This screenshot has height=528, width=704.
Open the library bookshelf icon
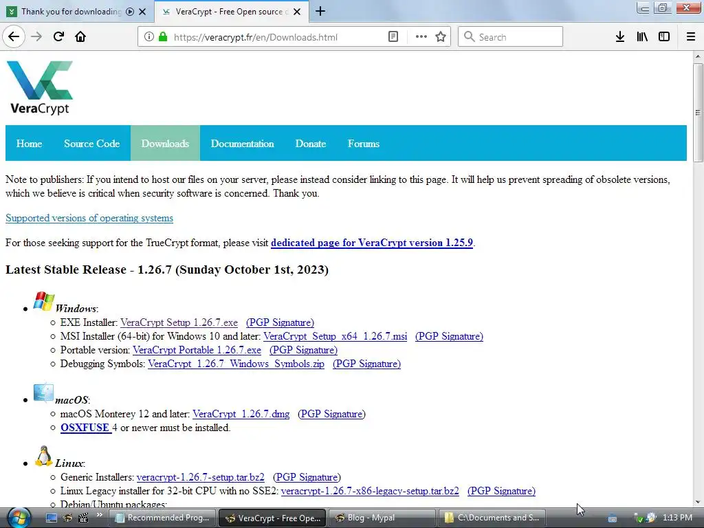pyautogui.click(x=642, y=37)
